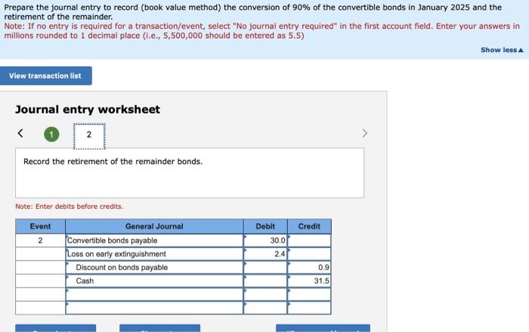Open the Discount on bonds payable account dropdown
The image size is (529, 332).
(x=154, y=268)
